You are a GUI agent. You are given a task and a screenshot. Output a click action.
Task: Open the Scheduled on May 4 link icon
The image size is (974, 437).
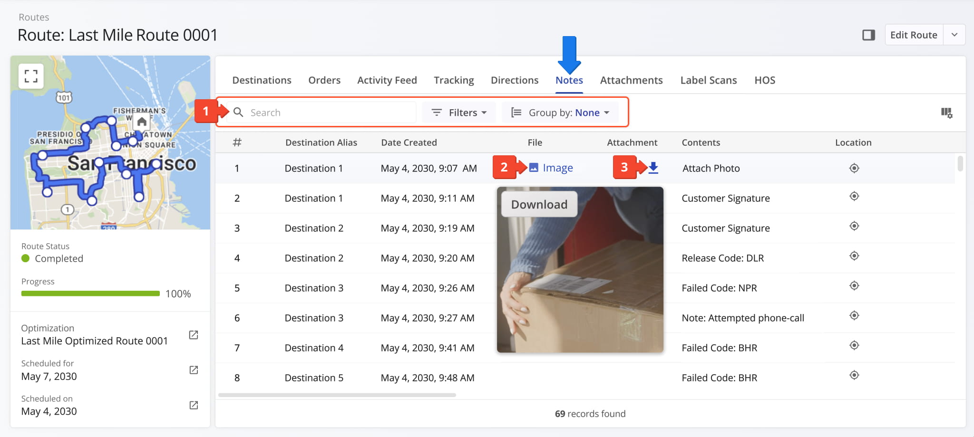pyautogui.click(x=194, y=405)
